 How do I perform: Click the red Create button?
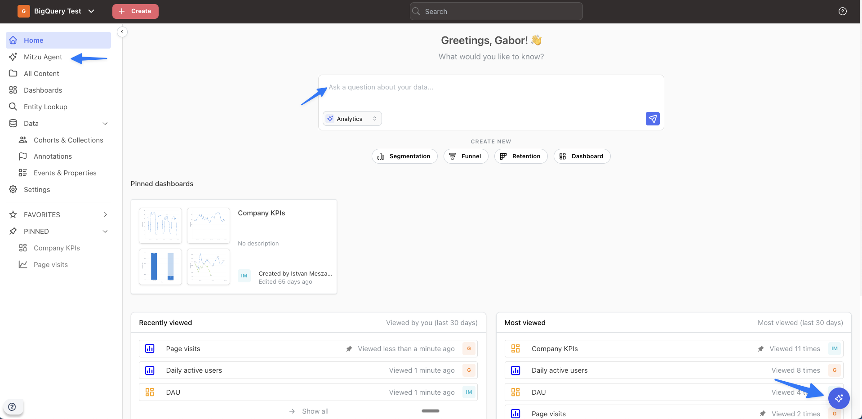point(135,11)
